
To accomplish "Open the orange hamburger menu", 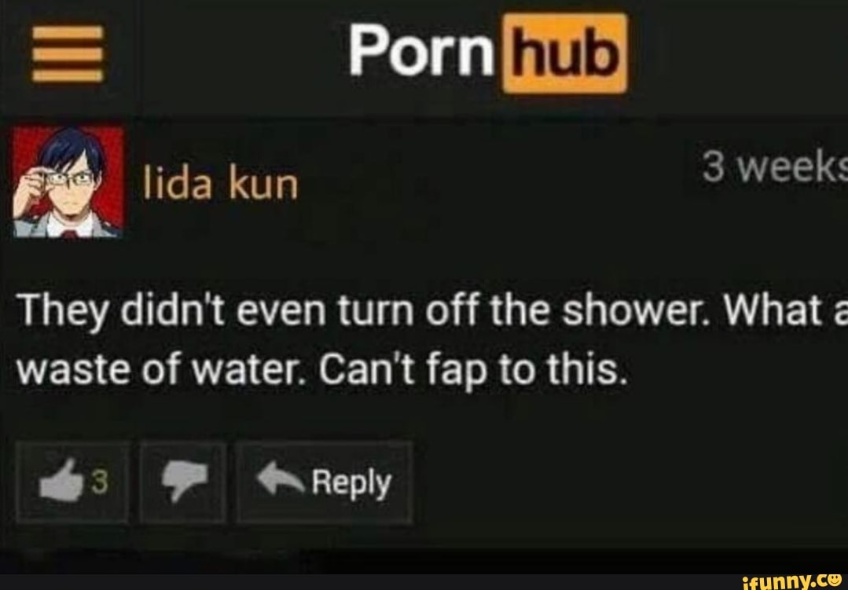I will (x=68, y=53).
